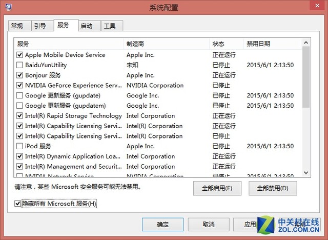
Task: Click the disable date in the iPod 服务 row
Action: coord(270,146)
